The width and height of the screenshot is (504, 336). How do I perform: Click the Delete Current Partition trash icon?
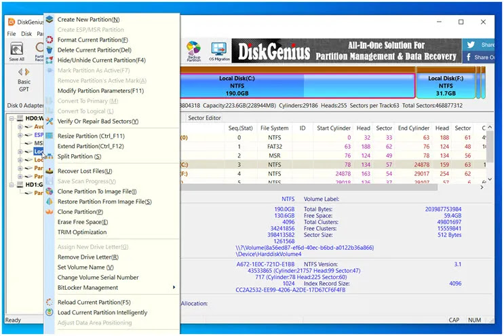[x=49, y=50]
